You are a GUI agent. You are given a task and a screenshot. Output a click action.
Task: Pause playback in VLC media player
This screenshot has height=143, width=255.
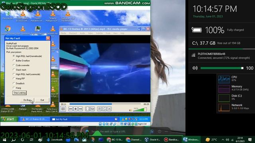tap(63, 109)
